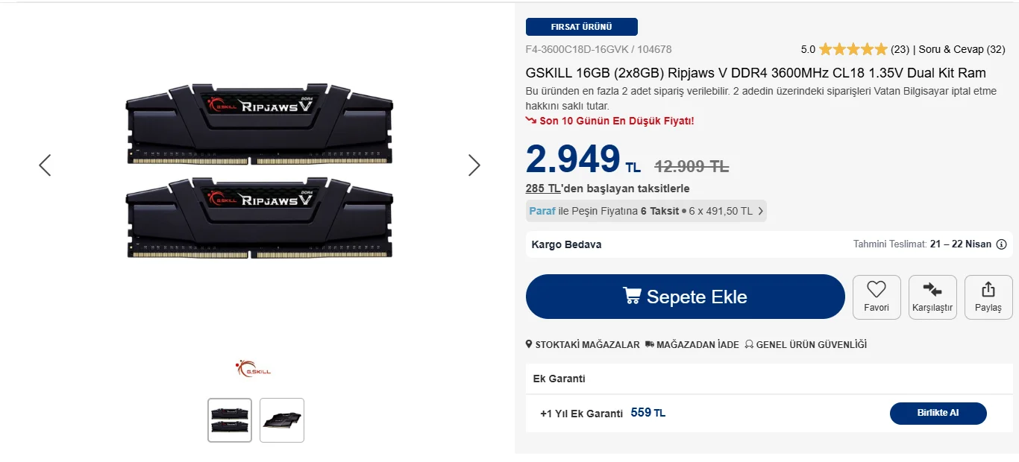Show next product image with right arrow

click(474, 165)
